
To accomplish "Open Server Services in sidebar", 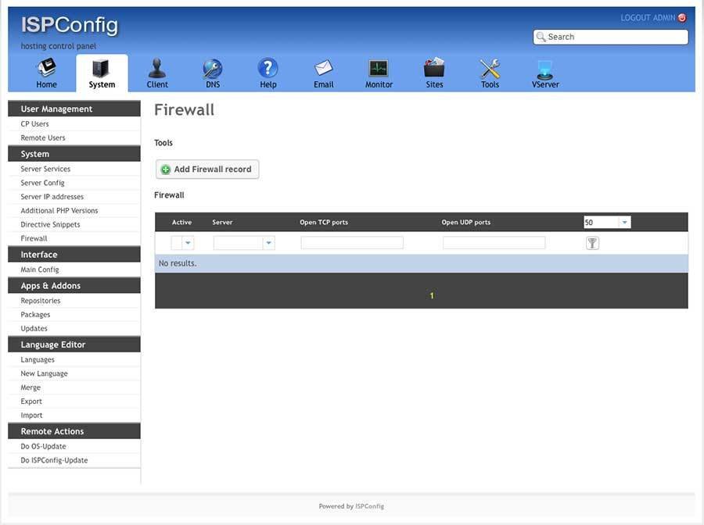I will 45,169.
